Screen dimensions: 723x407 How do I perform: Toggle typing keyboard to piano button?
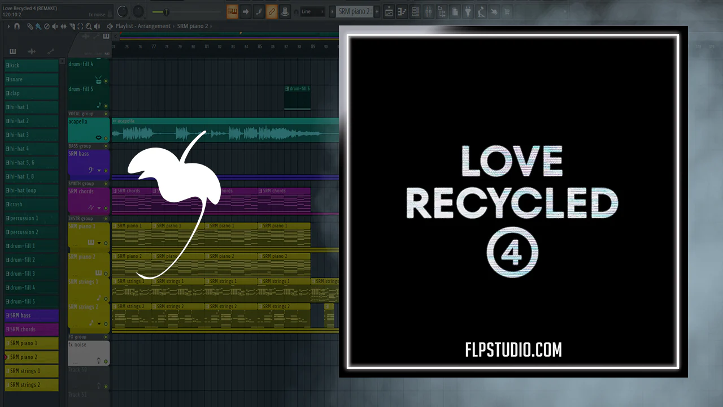(232, 11)
